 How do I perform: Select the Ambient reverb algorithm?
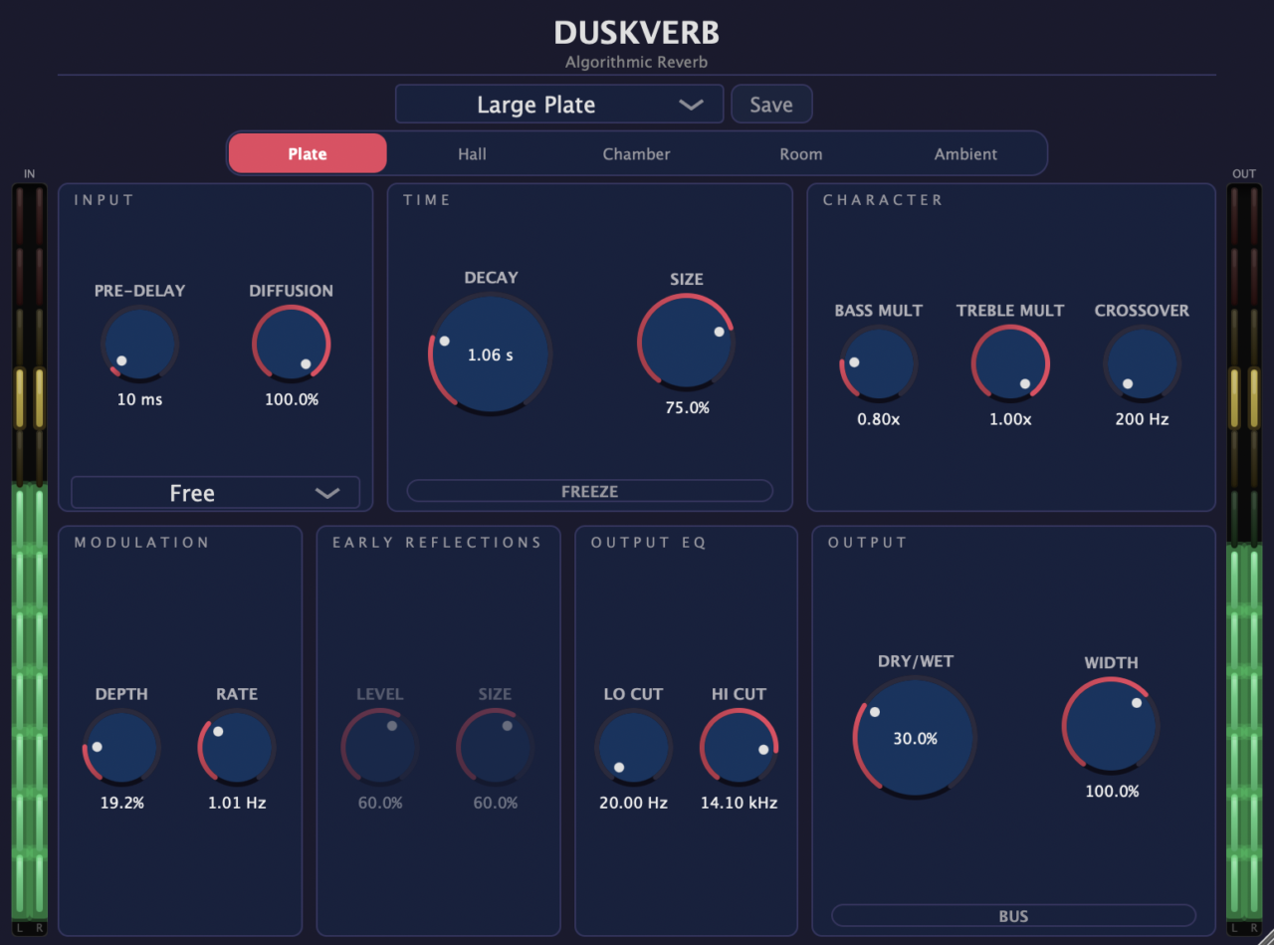pos(964,153)
